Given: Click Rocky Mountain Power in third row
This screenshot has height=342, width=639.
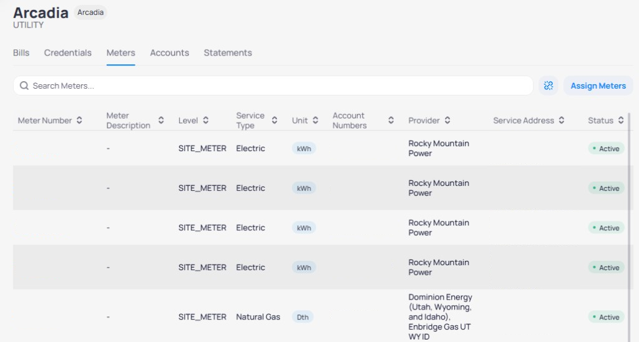Looking at the screenshot, I should click(x=439, y=227).
